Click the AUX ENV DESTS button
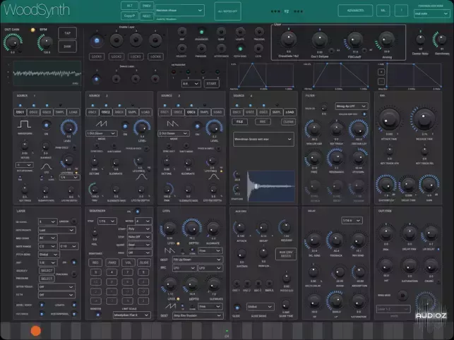The width and height of the screenshot is (454, 340). coord(286,254)
